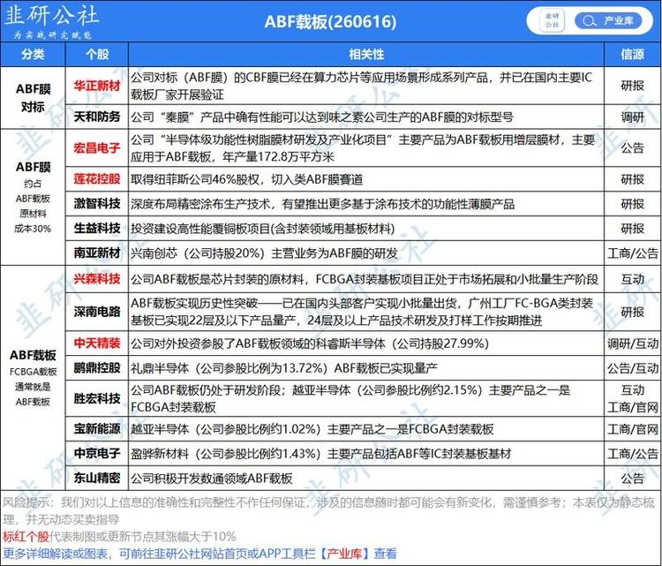Click 天和防务 description mentioning 秦膜
Screen dimensions: 662x566
(321, 117)
